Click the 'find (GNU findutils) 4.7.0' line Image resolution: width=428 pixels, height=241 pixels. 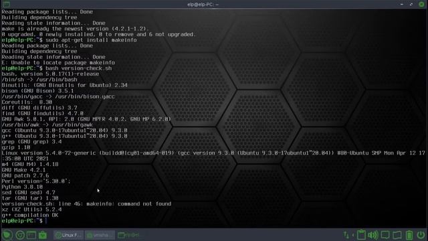[43, 113]
